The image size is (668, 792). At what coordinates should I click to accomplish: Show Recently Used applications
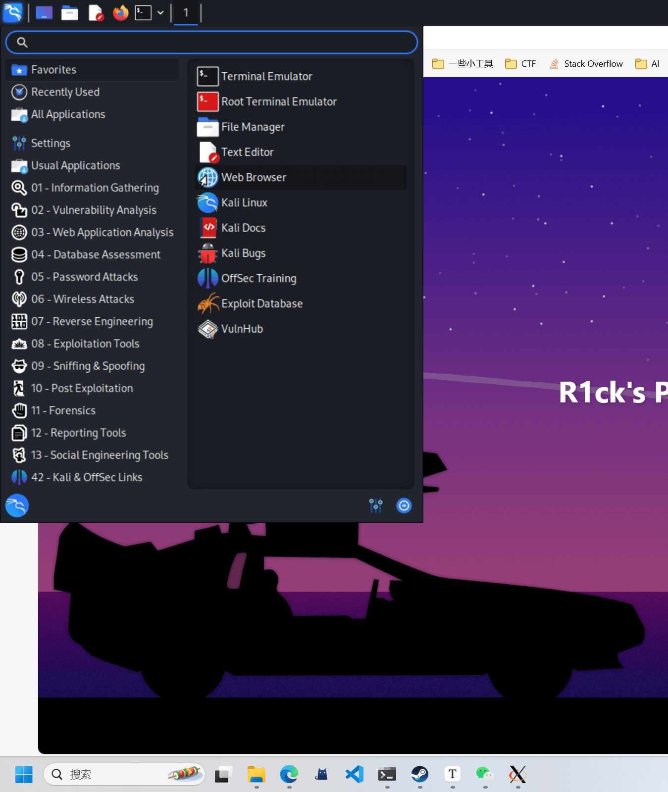pos(65,92)
